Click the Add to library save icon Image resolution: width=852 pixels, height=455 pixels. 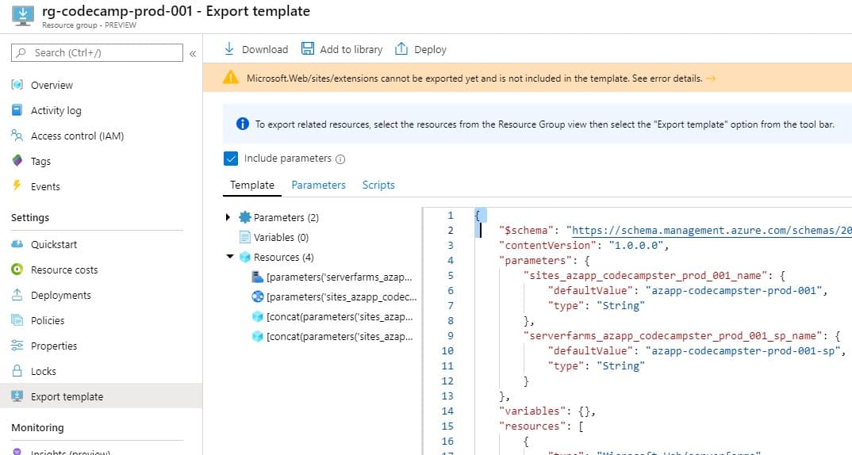click(308, 49)
